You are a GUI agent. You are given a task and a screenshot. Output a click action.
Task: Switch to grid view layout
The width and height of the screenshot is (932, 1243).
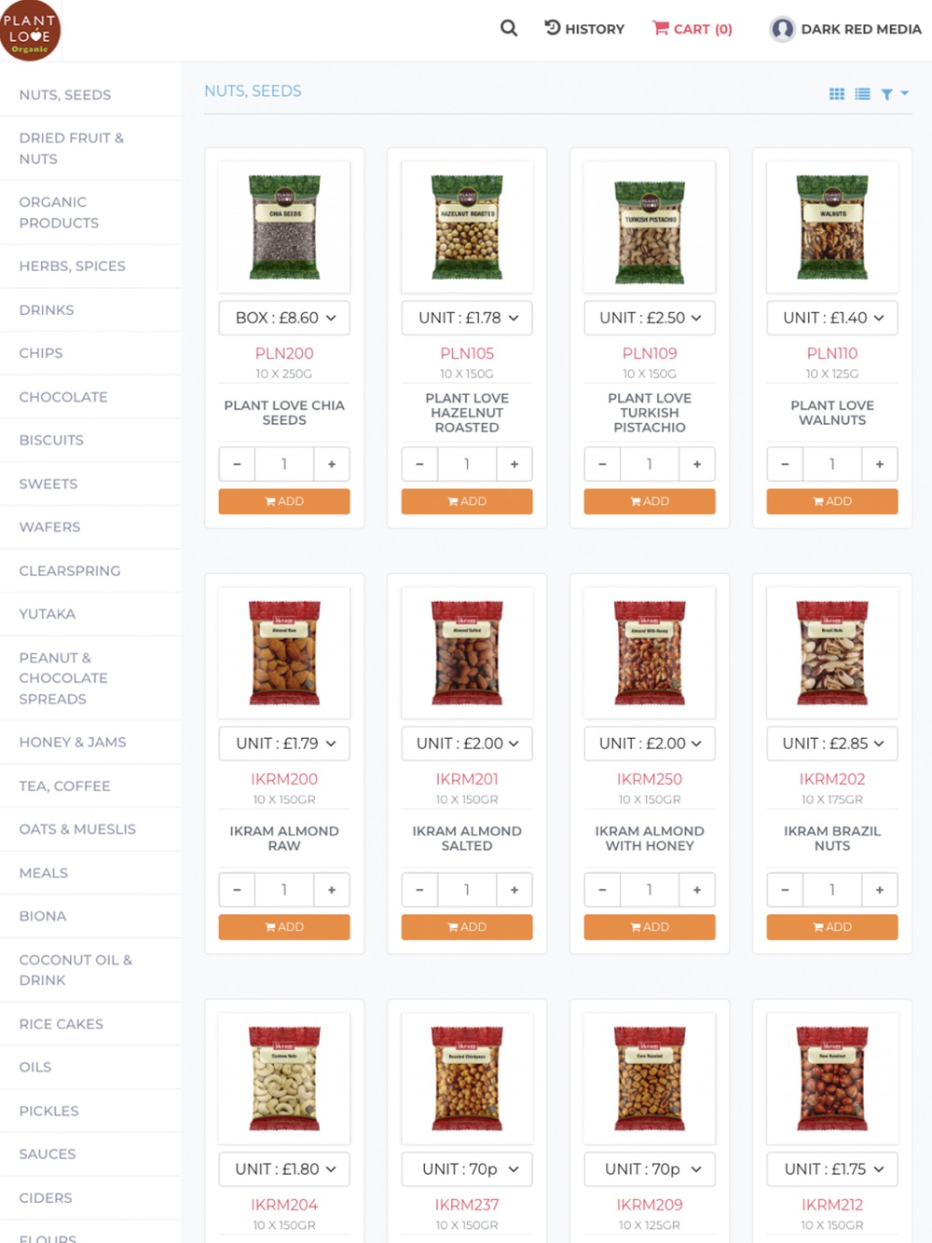[x=837, y=94]
